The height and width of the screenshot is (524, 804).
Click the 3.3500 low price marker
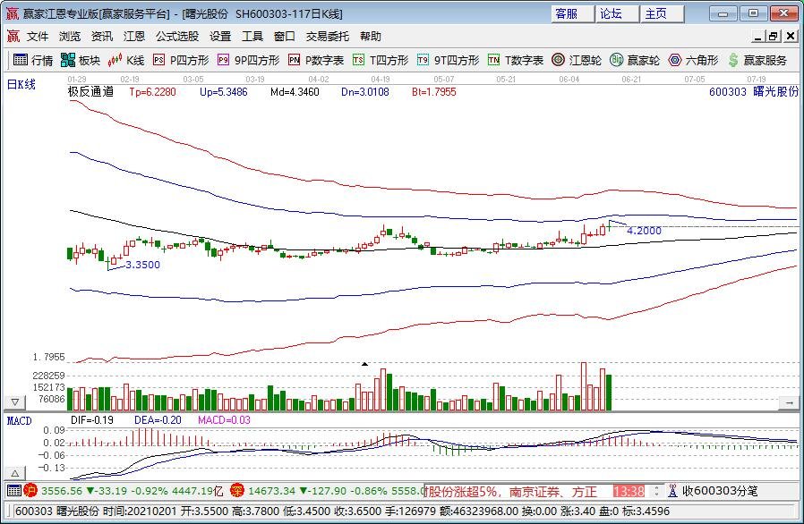click(x=142, y=265)
